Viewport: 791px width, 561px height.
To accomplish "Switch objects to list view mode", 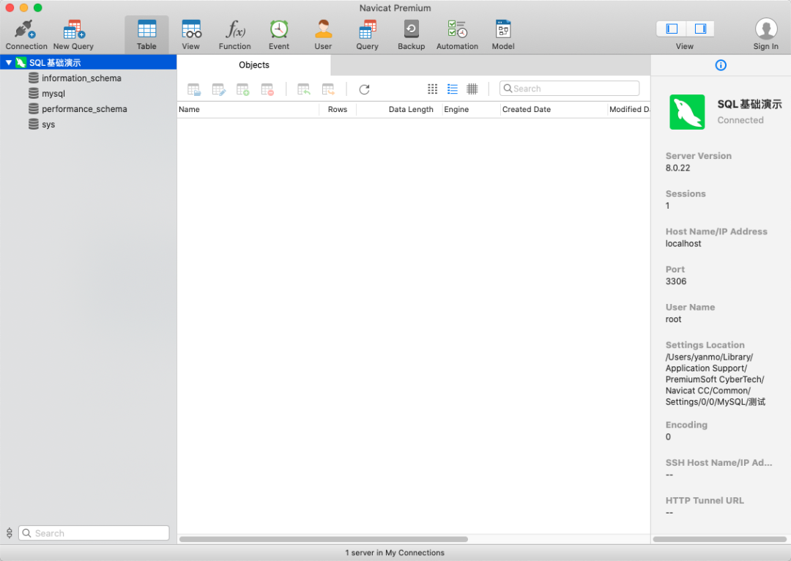I will [453, 89].
